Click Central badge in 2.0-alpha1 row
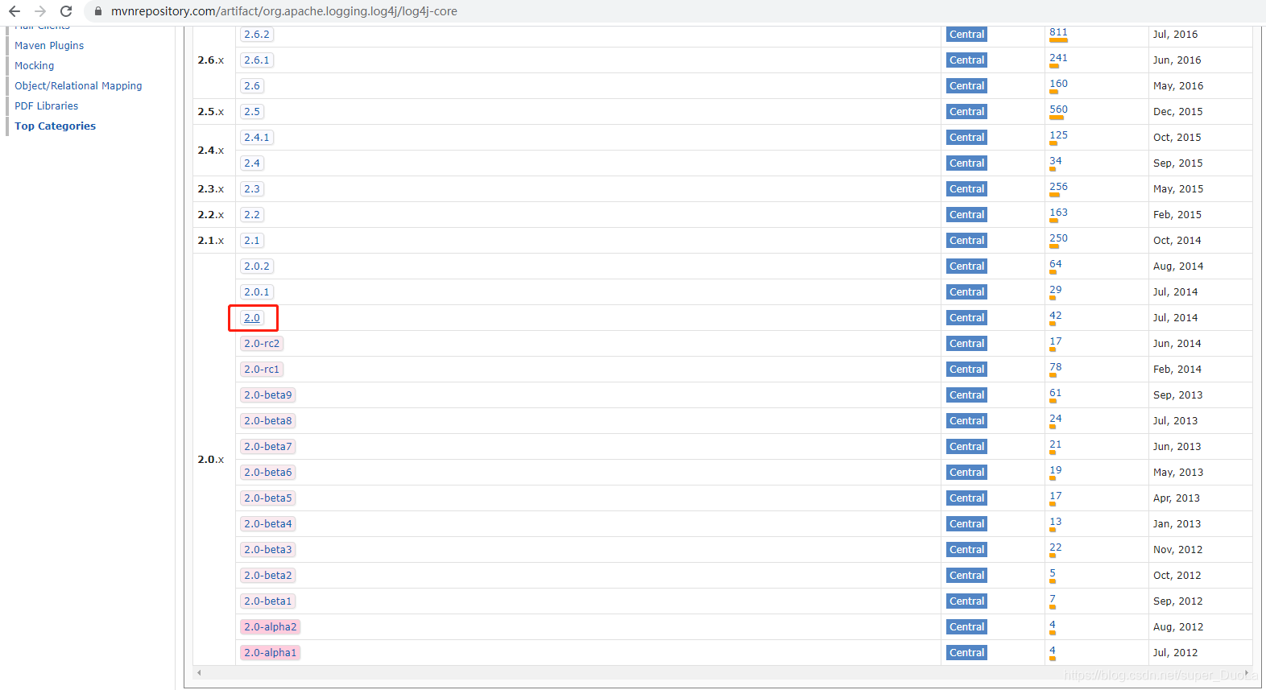Image resolution: width=1266 pixels, height=690 pixels. tap(966, 653)
